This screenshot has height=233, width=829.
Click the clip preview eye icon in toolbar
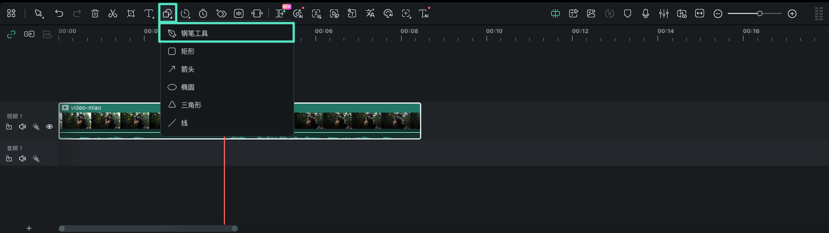pyautogui.click(x=682, y=13)
